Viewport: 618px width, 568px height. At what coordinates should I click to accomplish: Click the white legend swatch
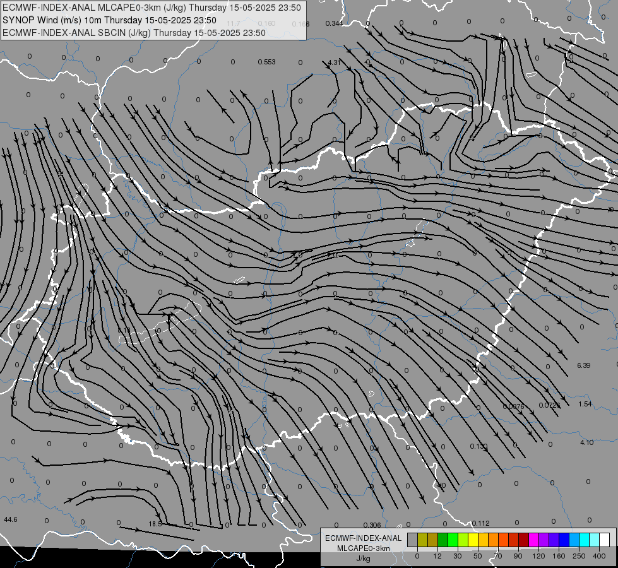[x=604, y=540]
